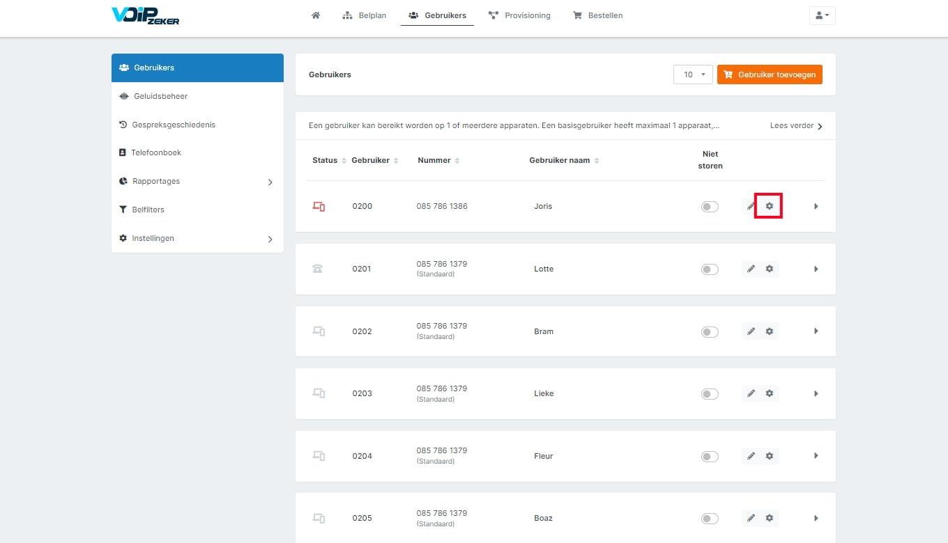The height and width of the screenshot is (543, 948).
Task: Expand the Lieke user row arrow
Action: click(x=816, y=393)
